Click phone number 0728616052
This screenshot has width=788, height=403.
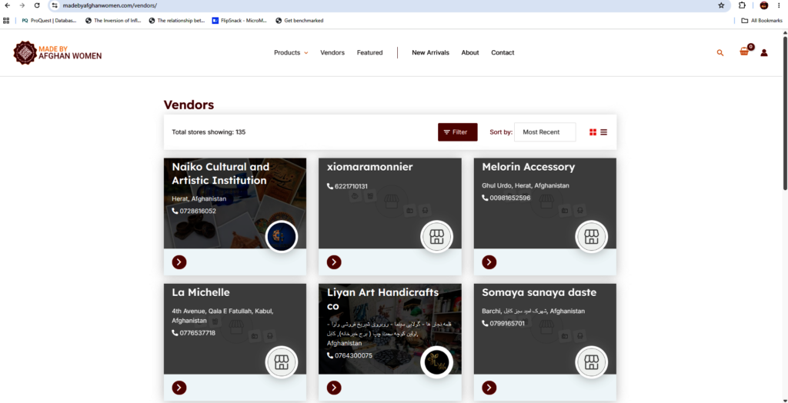point(198,211)
